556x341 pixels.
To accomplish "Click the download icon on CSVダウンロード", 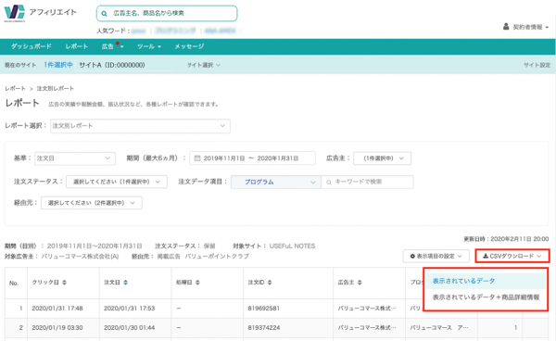I will 486,256.
